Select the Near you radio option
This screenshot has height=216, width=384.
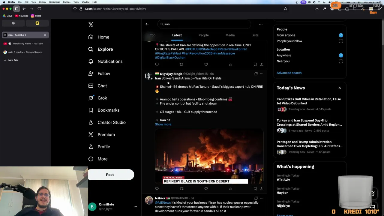click(341, 61)
